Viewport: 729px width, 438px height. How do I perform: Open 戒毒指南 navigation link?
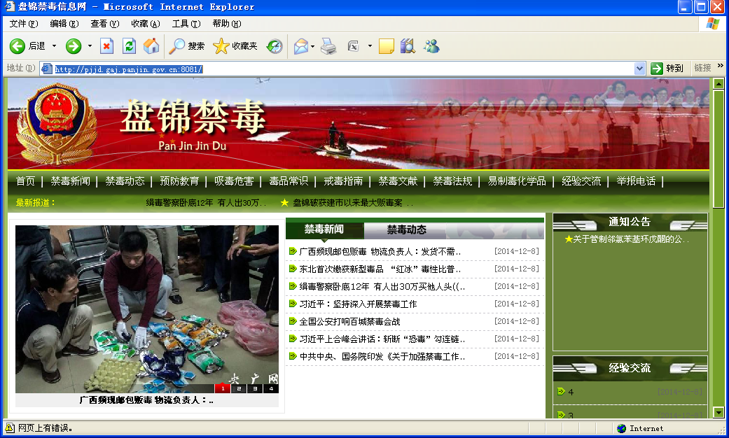pyautogui.click(x=343, y=181)
